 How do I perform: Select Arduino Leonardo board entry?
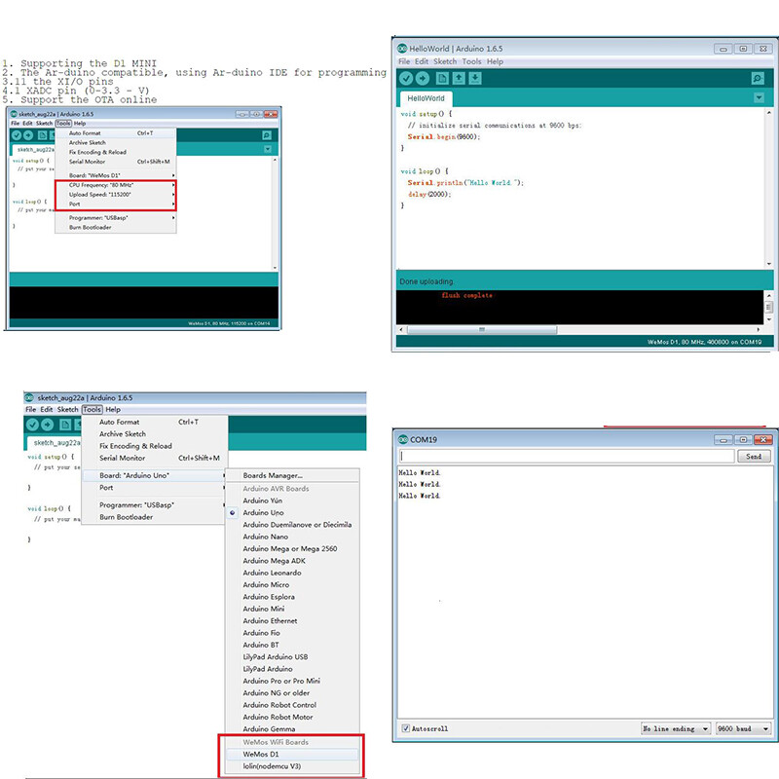point(293,573)
